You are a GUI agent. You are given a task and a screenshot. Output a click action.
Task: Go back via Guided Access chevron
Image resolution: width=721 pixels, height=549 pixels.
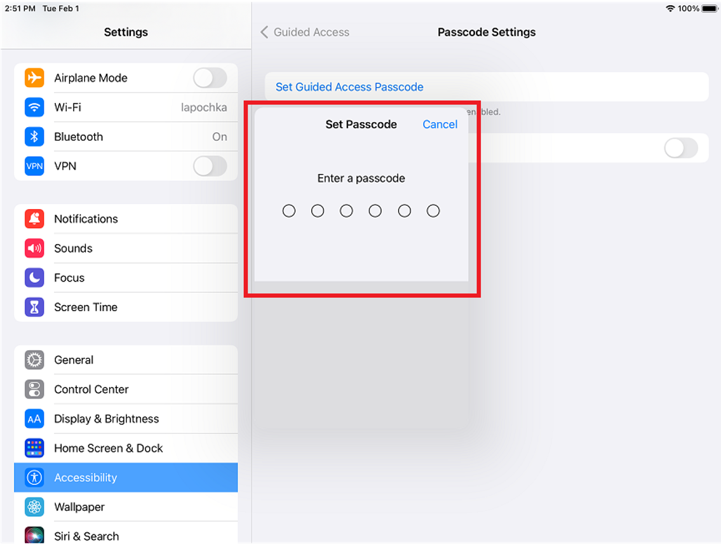264,32
